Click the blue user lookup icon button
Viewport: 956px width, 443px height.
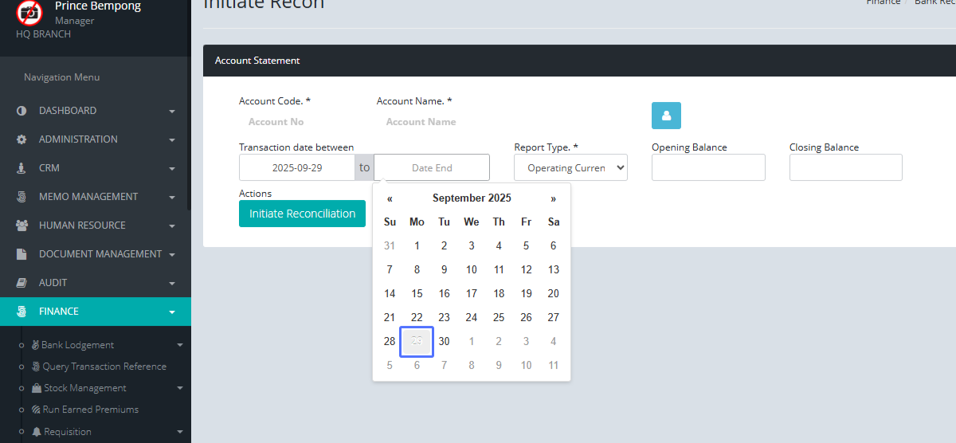[x=666, y=116]
